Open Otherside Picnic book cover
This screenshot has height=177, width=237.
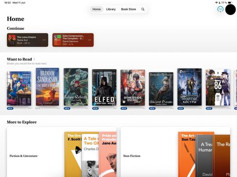(133, 87)
